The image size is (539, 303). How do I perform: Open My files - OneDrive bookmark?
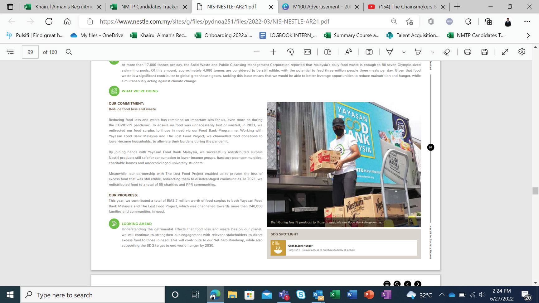pos(97,35)
